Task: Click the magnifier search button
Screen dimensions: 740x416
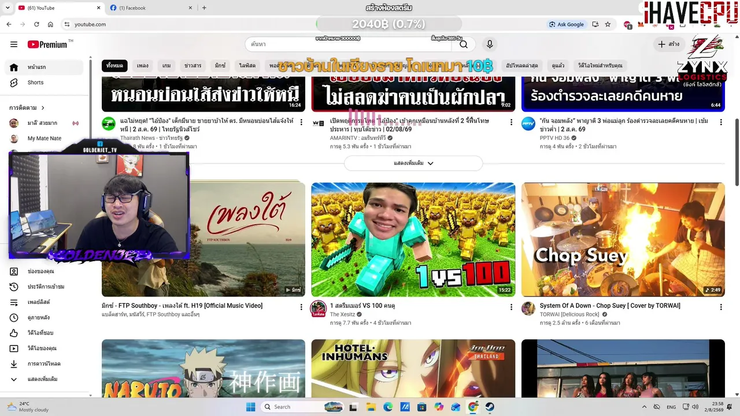Action: pyautogui.click(x=464, y=44)
